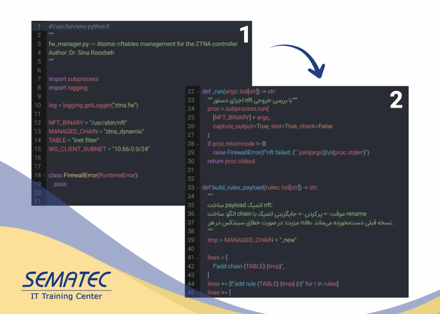Image resolution: width=440 pixels, height=314 pixels.
Task: Place cursor on 'import subprocess' line
Action: click(x=73, y=79)
